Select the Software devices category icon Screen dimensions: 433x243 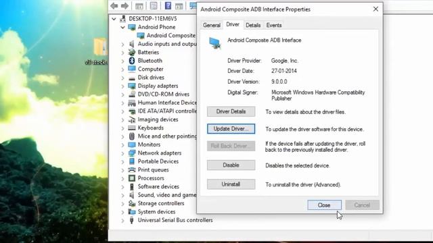pyautogui.click(x=132, y=186)
